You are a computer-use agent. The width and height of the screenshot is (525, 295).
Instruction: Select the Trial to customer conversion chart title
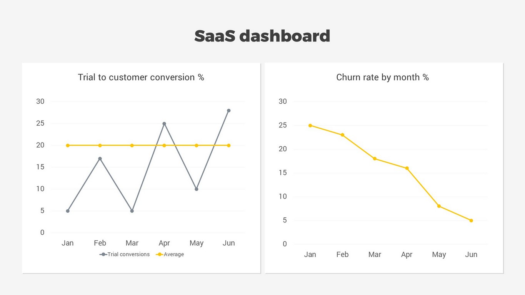pos(141,77)
